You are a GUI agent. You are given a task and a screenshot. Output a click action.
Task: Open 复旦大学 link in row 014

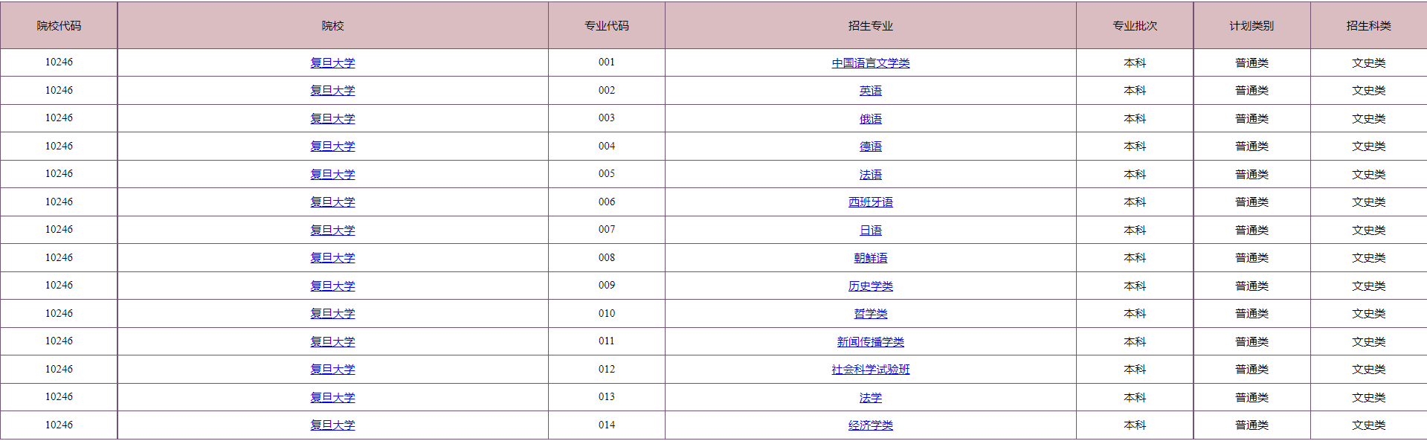point(332,425)
